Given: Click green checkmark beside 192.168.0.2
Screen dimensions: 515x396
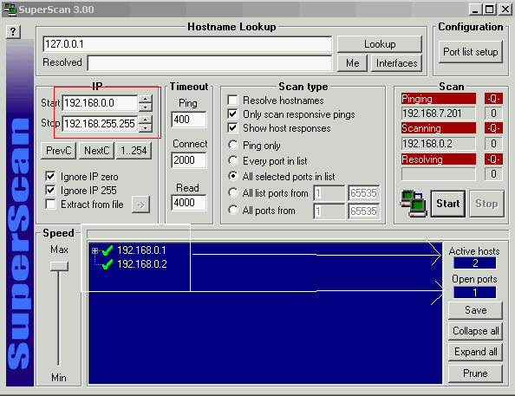Looking at the screenshot, I should coord(108,264).
